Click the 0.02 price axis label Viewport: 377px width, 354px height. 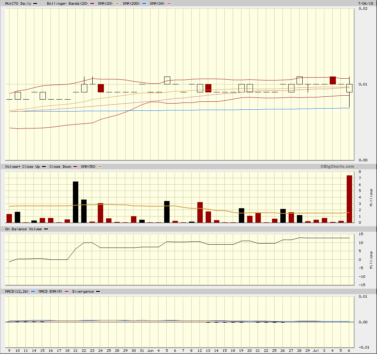click(363, 9)
